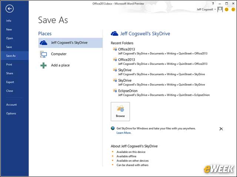237x177 pixels.
Task: Dismiss the Get SkyDrive notification
Action: [x=221, y=129]
